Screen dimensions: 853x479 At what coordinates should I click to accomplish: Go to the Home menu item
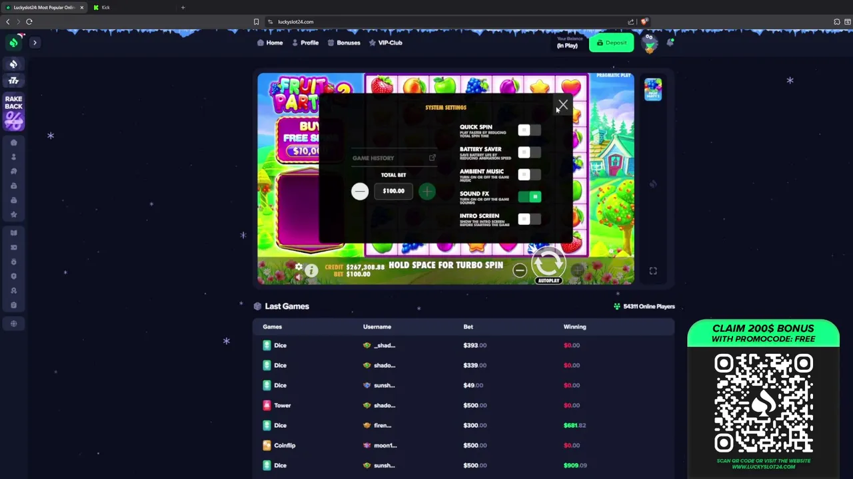270,43
